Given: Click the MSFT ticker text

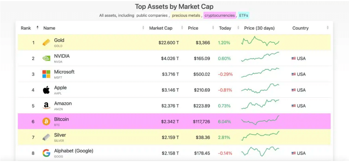Looking at the screenshot, I should (x=58, y=77).
